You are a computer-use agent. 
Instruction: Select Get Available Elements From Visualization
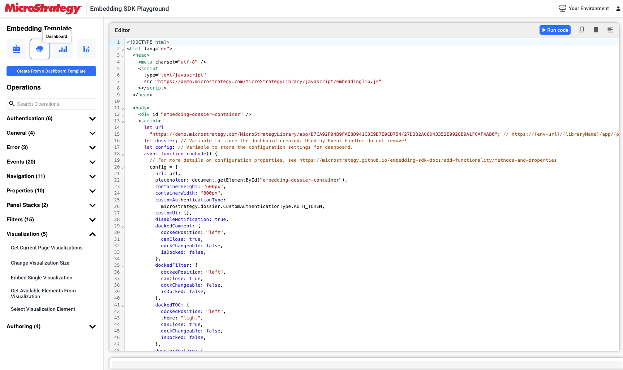(x=43, y=293)
